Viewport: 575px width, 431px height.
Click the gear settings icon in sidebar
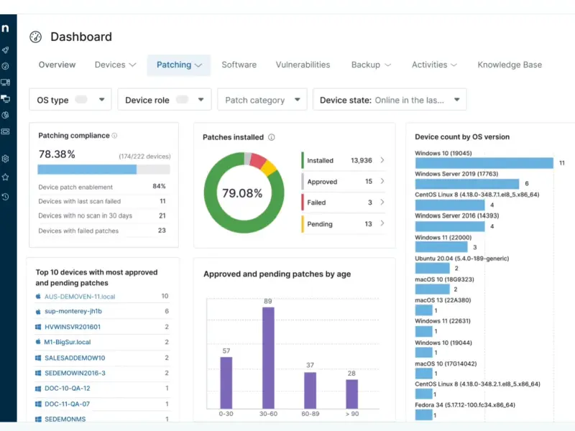coord(5,159)
